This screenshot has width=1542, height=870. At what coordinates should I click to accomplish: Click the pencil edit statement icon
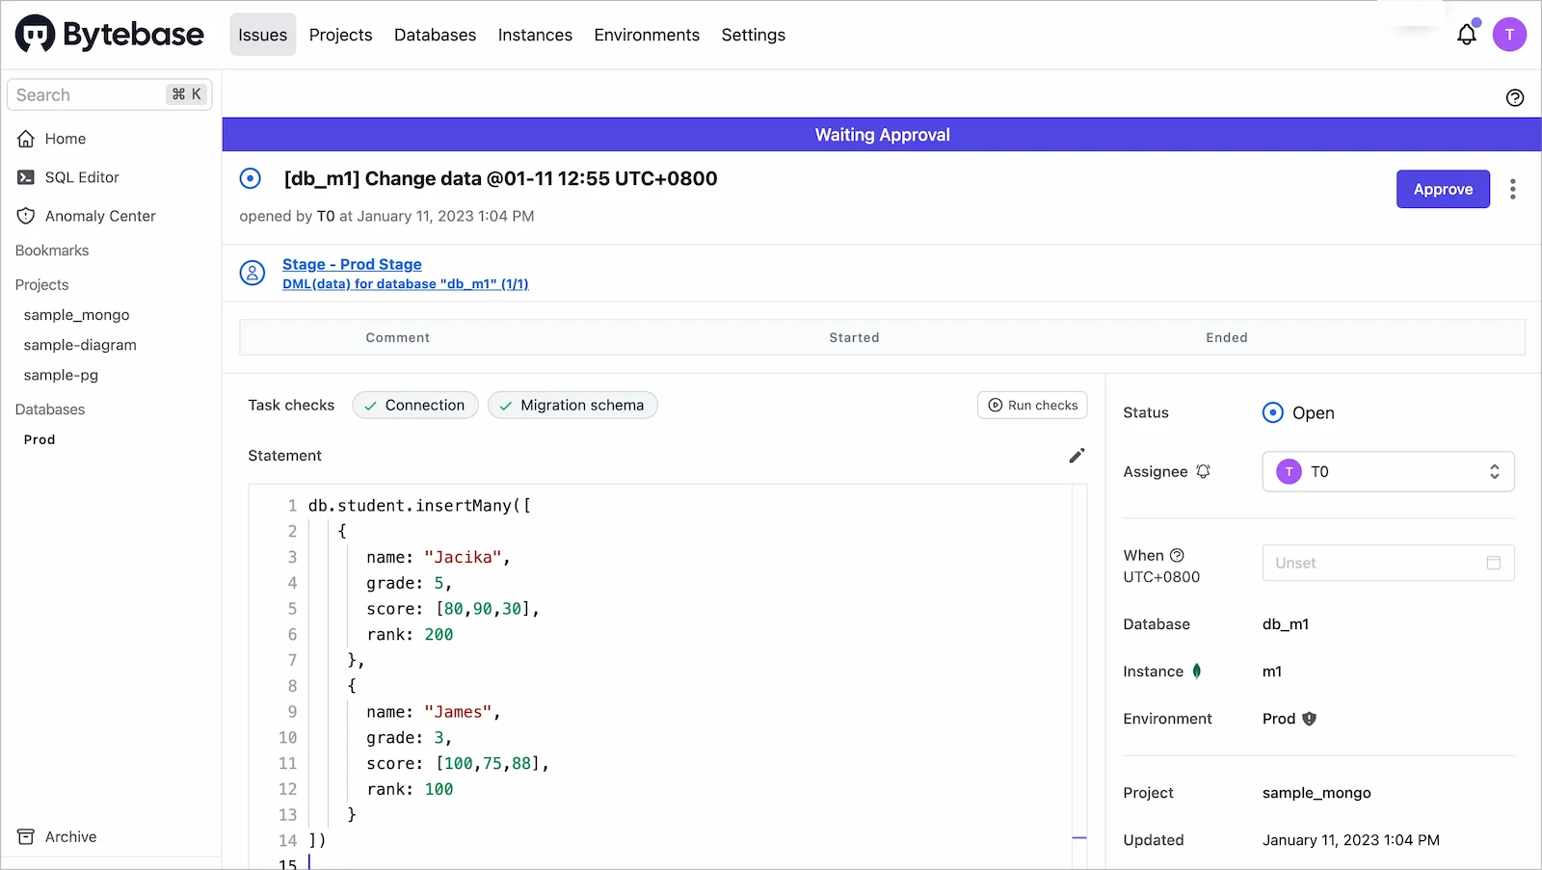[x=1077, y=456]
